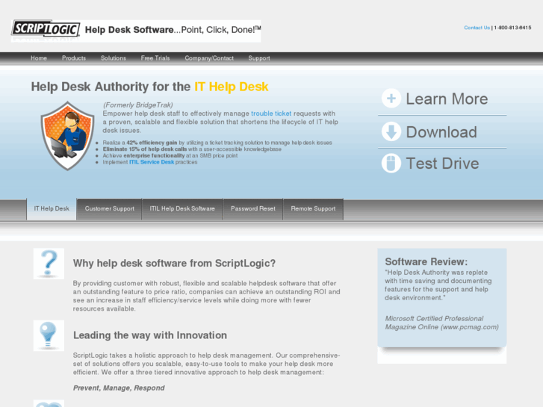Select the IT Help Desk tab

tap(52, 209)
